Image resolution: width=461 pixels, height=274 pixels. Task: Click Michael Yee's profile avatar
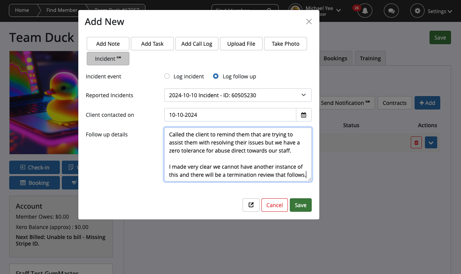click(295, 10)
